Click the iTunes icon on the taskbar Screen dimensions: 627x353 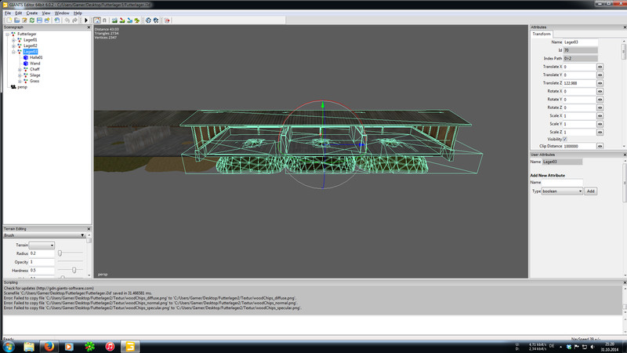pos(111,345)
